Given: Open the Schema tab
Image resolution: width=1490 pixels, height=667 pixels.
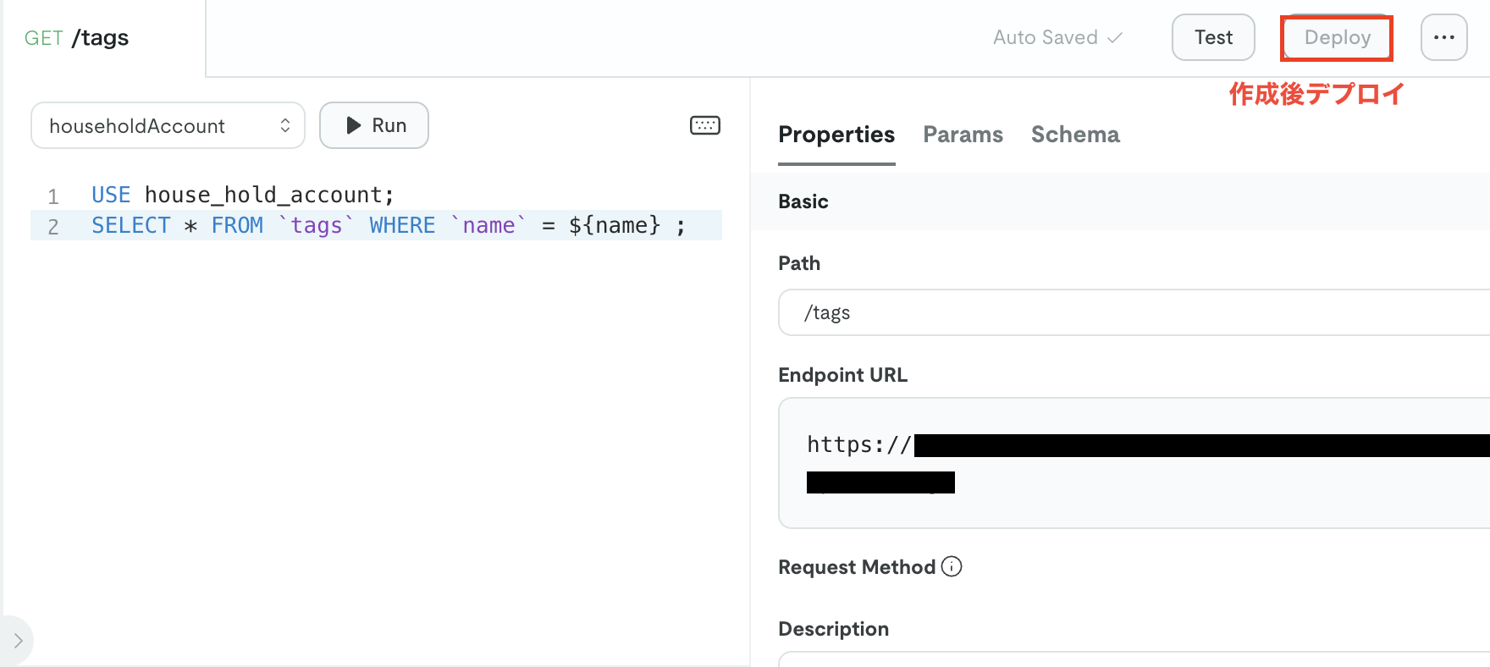Looking at the screenshot, I should click(1074, 135).
